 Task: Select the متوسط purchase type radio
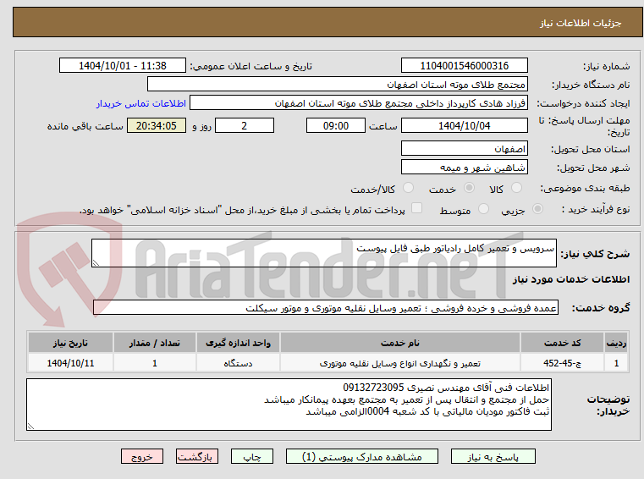coord(483,209)
